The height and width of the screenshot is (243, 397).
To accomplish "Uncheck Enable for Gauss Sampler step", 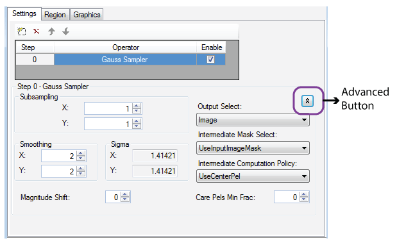I will pos(210,60).
